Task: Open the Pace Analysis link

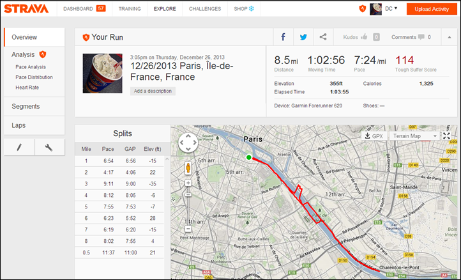Action: tap(31, 67)
